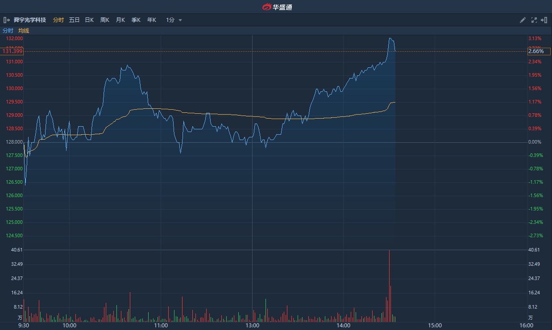Open the pencil drawing tool
This screenshot has height=330, width=552.
(x=523, y=20)
